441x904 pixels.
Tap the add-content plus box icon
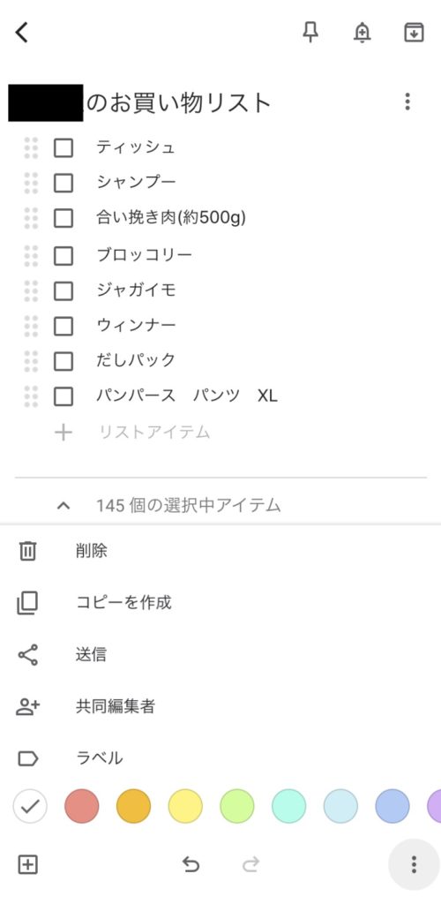[x=27, y=864]
